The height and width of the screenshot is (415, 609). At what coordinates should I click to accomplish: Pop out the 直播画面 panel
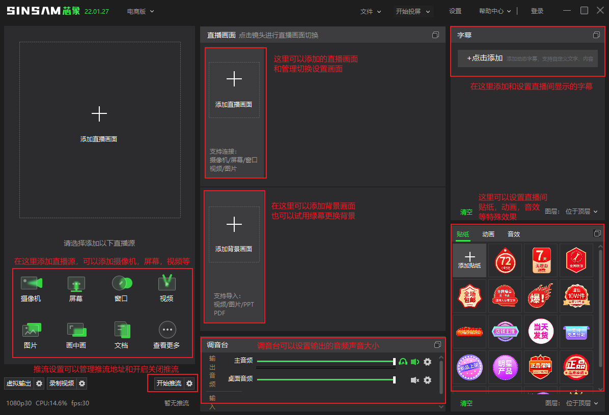(435, 35)
